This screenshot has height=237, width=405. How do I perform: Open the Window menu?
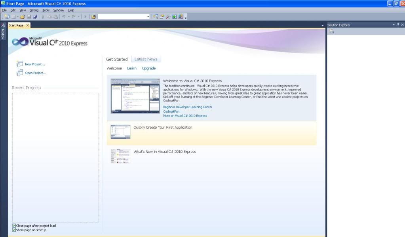click(59, 10)
